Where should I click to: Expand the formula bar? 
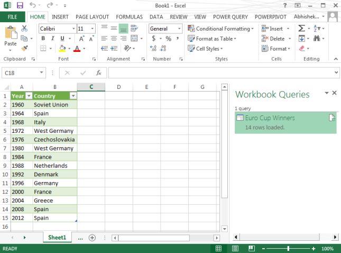pyautogui.click(x=336, y=73)
